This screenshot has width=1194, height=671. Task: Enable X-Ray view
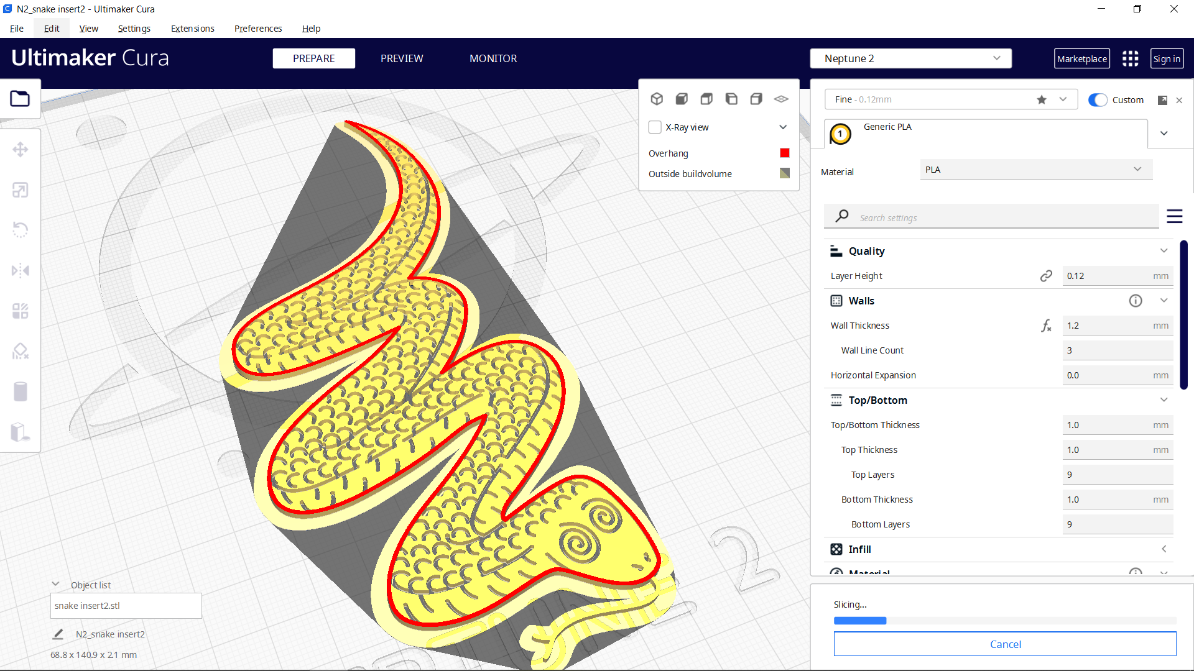655,127
